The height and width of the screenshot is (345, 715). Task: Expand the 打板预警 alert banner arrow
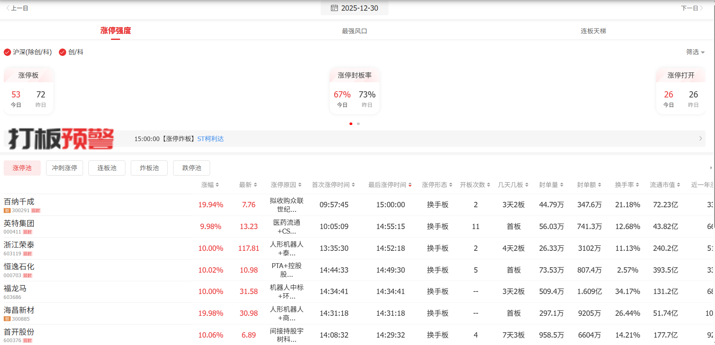(x=701, y=139)
